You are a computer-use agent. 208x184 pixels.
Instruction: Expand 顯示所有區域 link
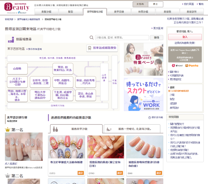[34, 49]
